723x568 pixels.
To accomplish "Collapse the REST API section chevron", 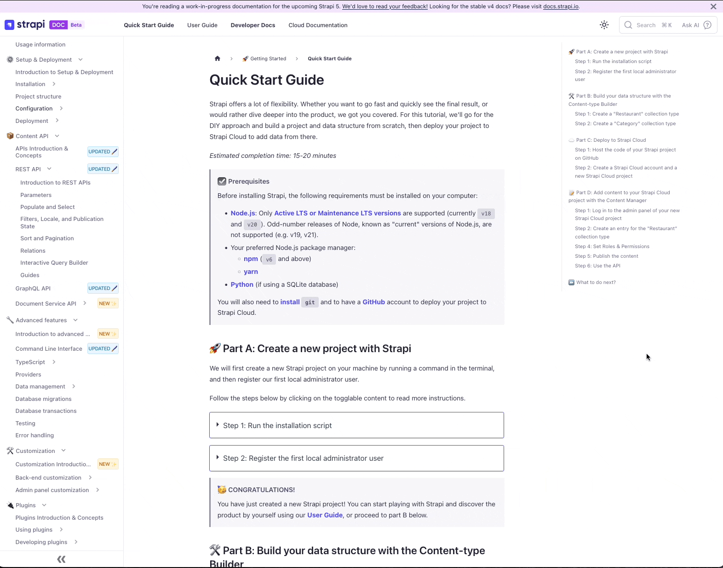I will pos(49,169).
